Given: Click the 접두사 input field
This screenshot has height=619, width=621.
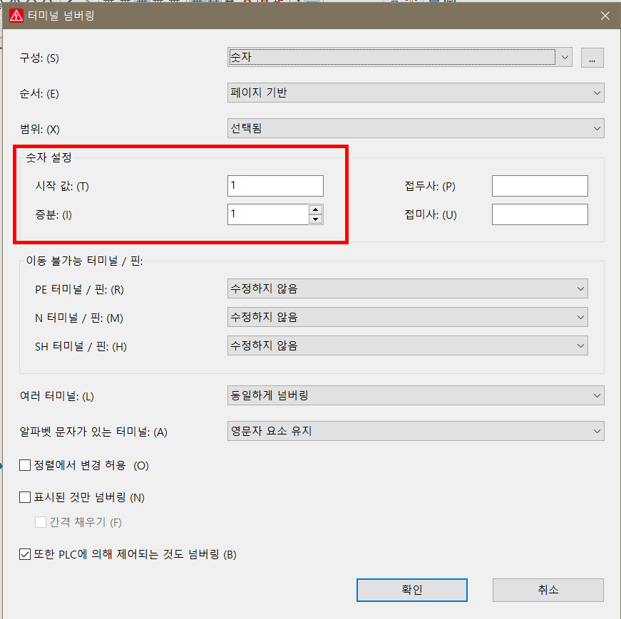Looking at the screenshot, I should [x=540, y=186].
